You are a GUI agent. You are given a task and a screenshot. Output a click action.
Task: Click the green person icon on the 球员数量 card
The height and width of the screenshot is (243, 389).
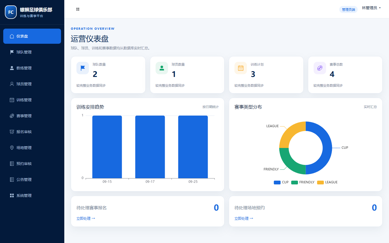[162, 68]
